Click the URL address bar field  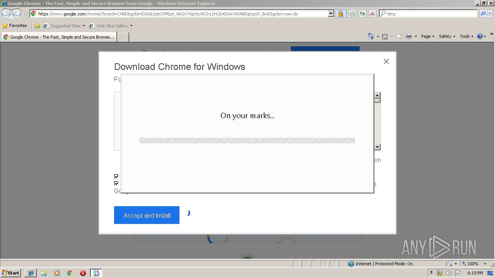[179, 14]
